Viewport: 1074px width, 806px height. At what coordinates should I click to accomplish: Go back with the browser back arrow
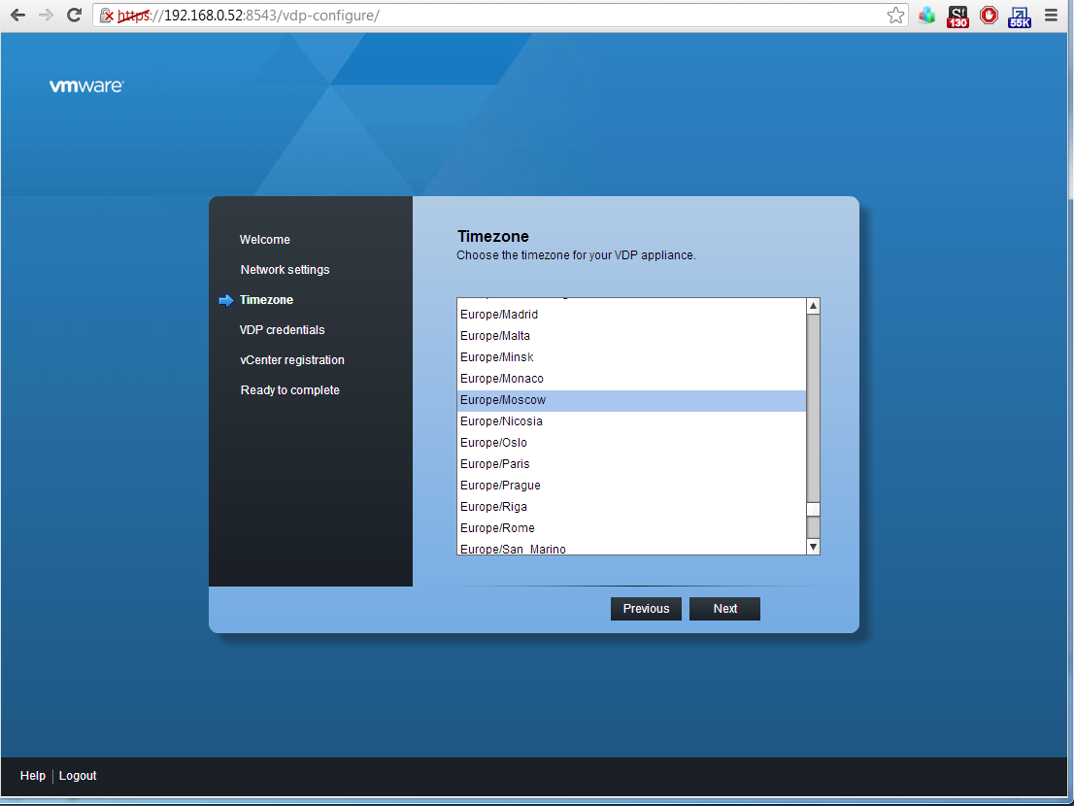click(x=17, y=16)
